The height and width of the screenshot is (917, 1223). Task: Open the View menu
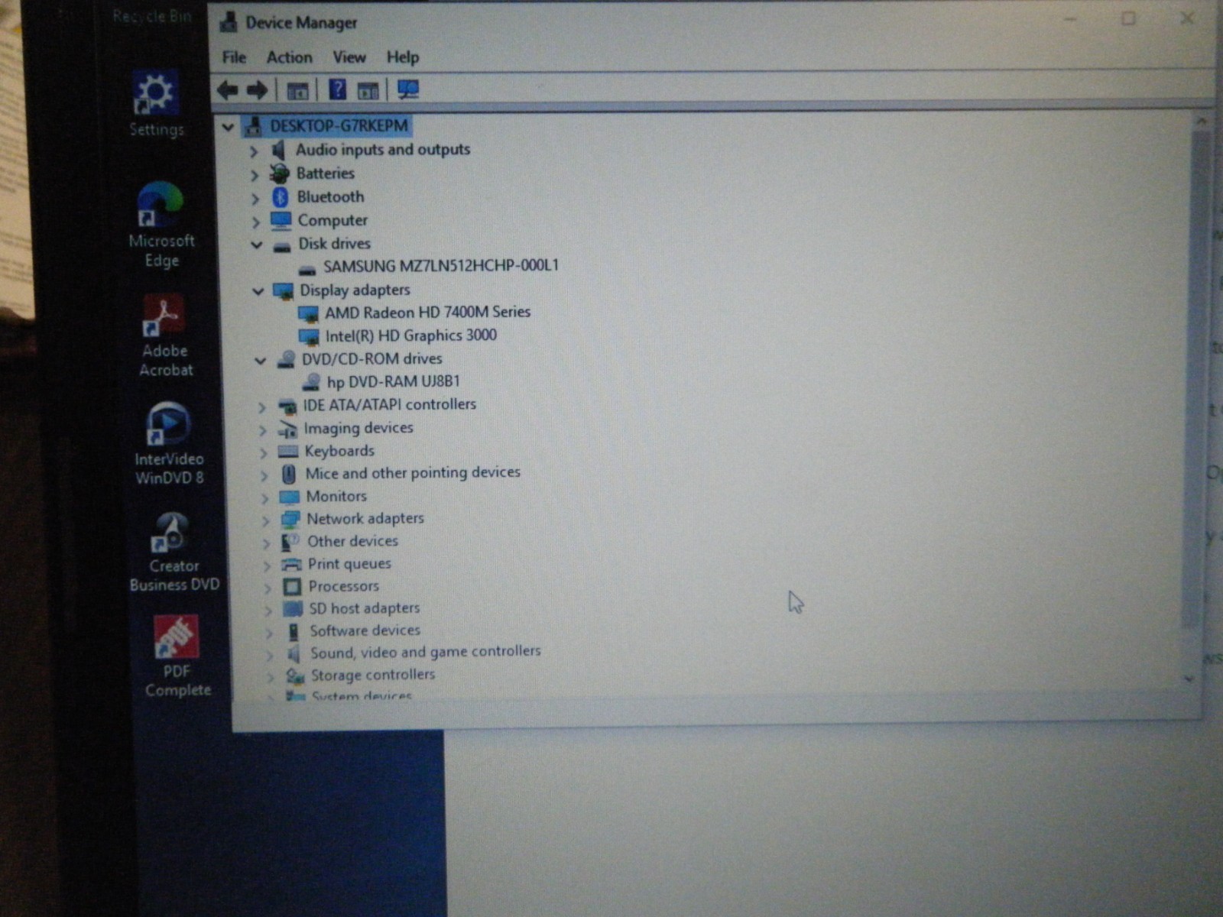point(349,57)
